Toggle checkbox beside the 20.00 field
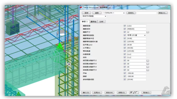 click(125, 45)
